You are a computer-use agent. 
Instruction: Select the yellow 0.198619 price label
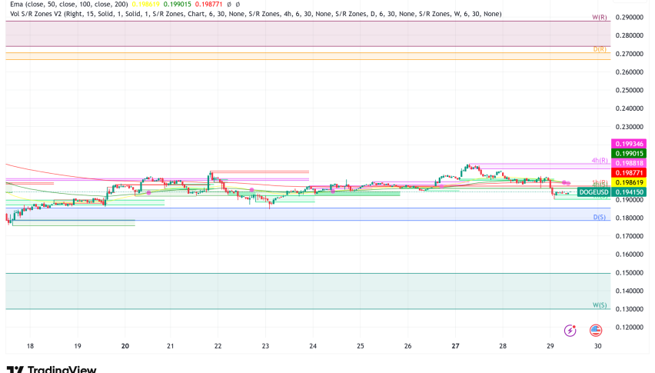tap(630, 183)
